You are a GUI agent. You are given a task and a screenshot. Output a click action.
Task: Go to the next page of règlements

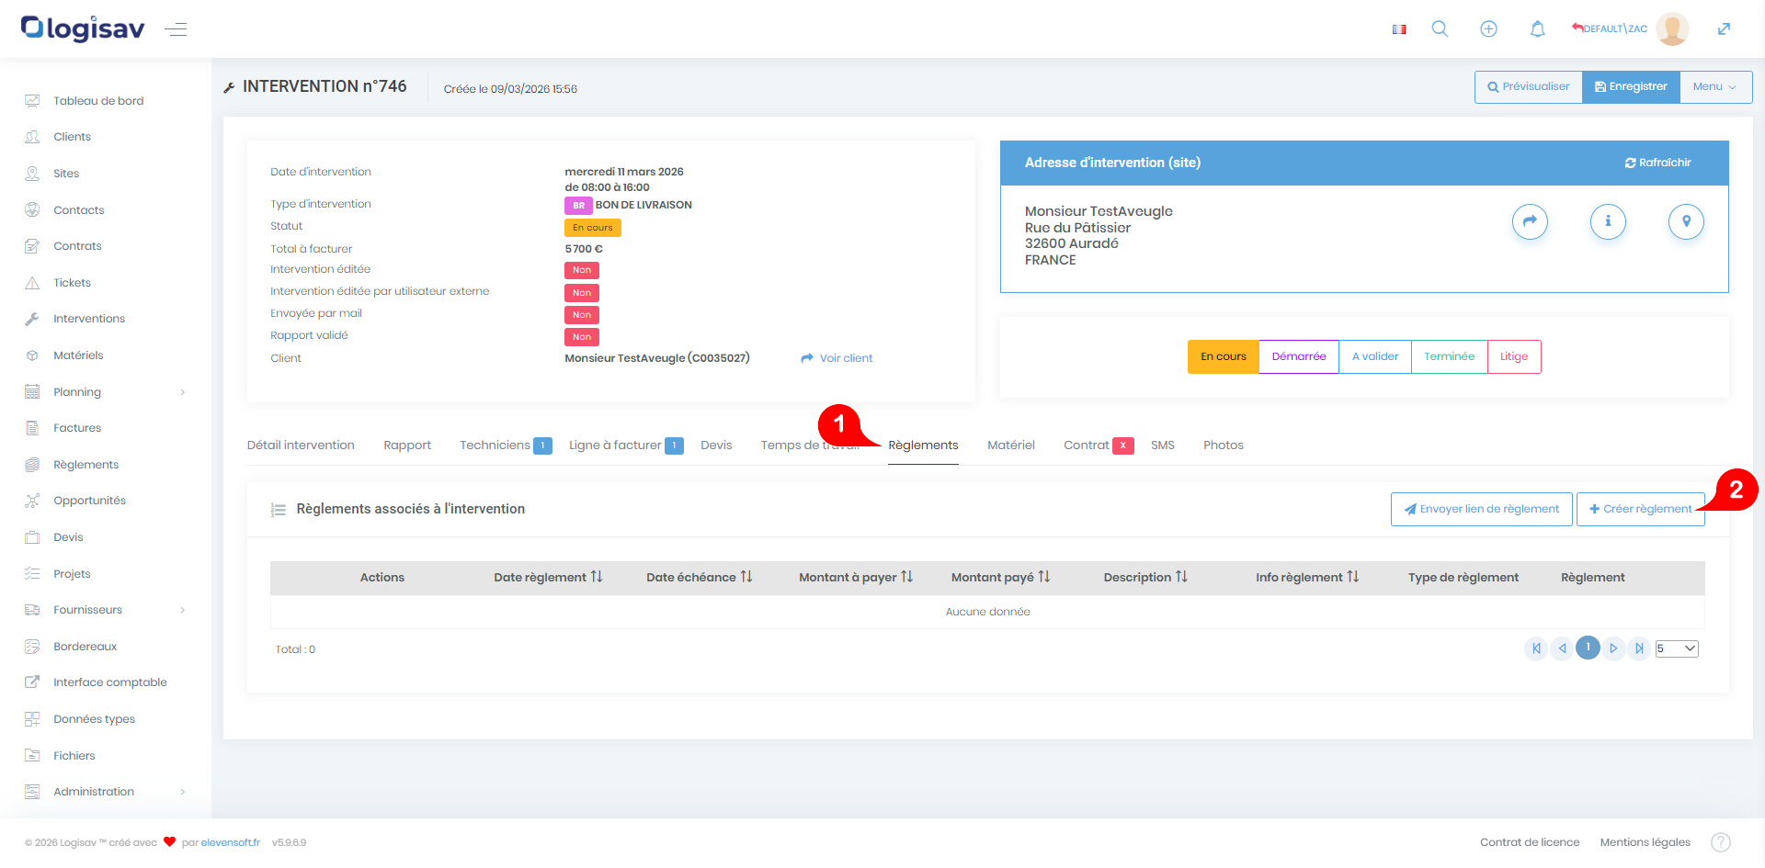click(1613, 648)
